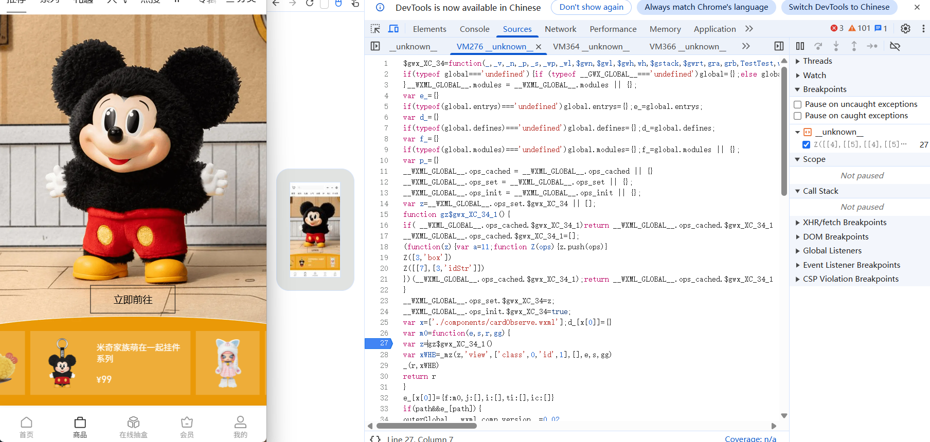Screen dimensions: 930x442
Task: Click the inspect element picker icon
Action: pyautogui.click(x=375, y=29)
